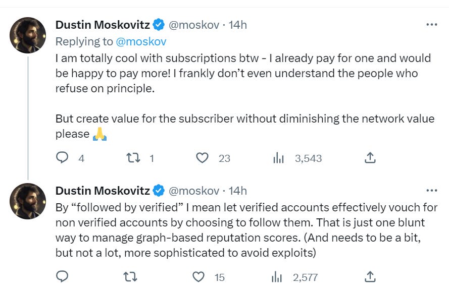Screen dimensions: 449x291
Task: Click Dustin Moskovitz name on second tweet
Action: tap(102, 191)
